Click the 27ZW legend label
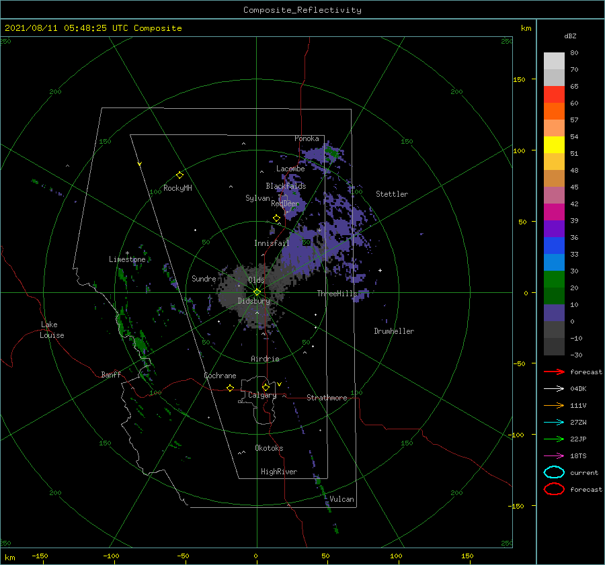The width and height of the screenshot is (605, 565). click(x=578, y=423)
